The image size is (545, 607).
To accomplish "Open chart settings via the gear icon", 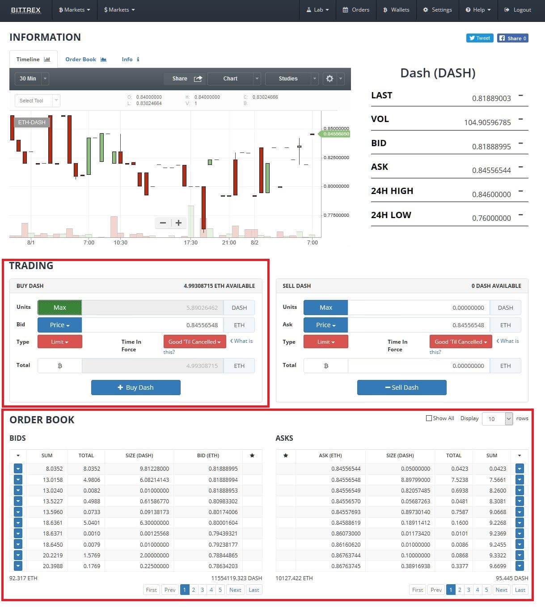I will click(330, 79).
